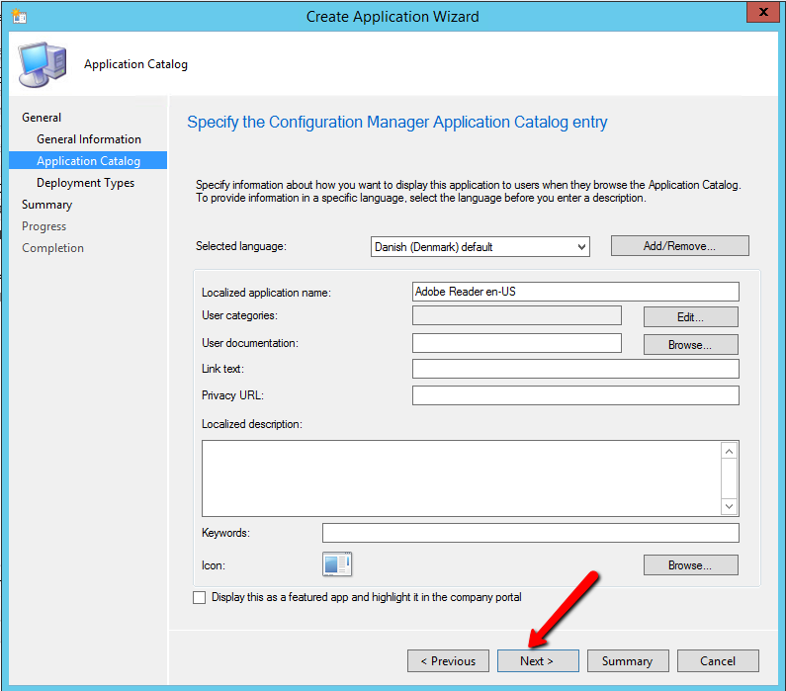
Task: Browse for an application icon
Action: [690, 565]
